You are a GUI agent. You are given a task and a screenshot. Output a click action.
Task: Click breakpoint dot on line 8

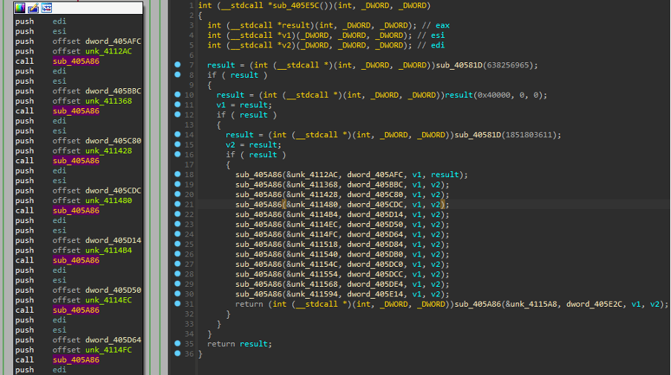tap(177, 75)
